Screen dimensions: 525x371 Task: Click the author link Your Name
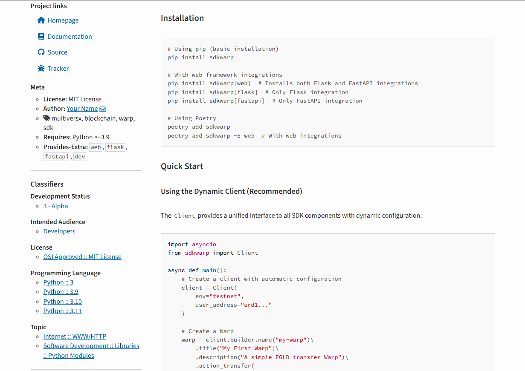click(x=82, y=109)
